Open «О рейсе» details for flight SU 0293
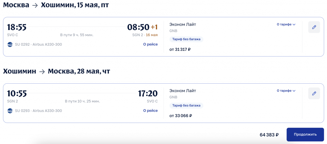 pos(150,110)
